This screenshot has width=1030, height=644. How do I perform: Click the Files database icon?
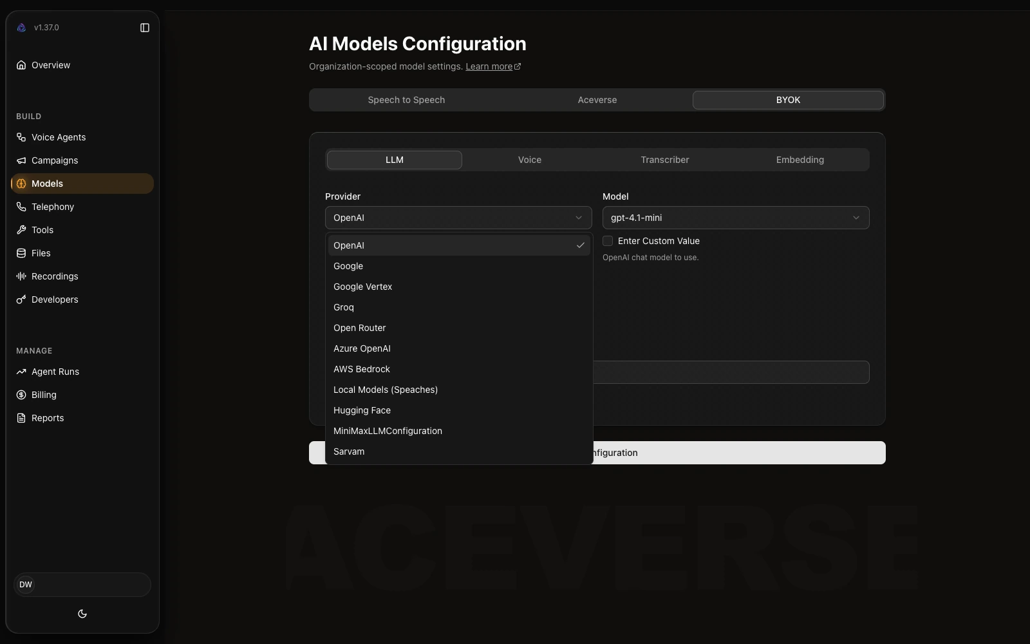21,253
